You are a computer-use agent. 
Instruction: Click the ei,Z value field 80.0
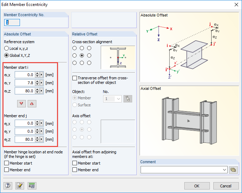click(25, 91)
